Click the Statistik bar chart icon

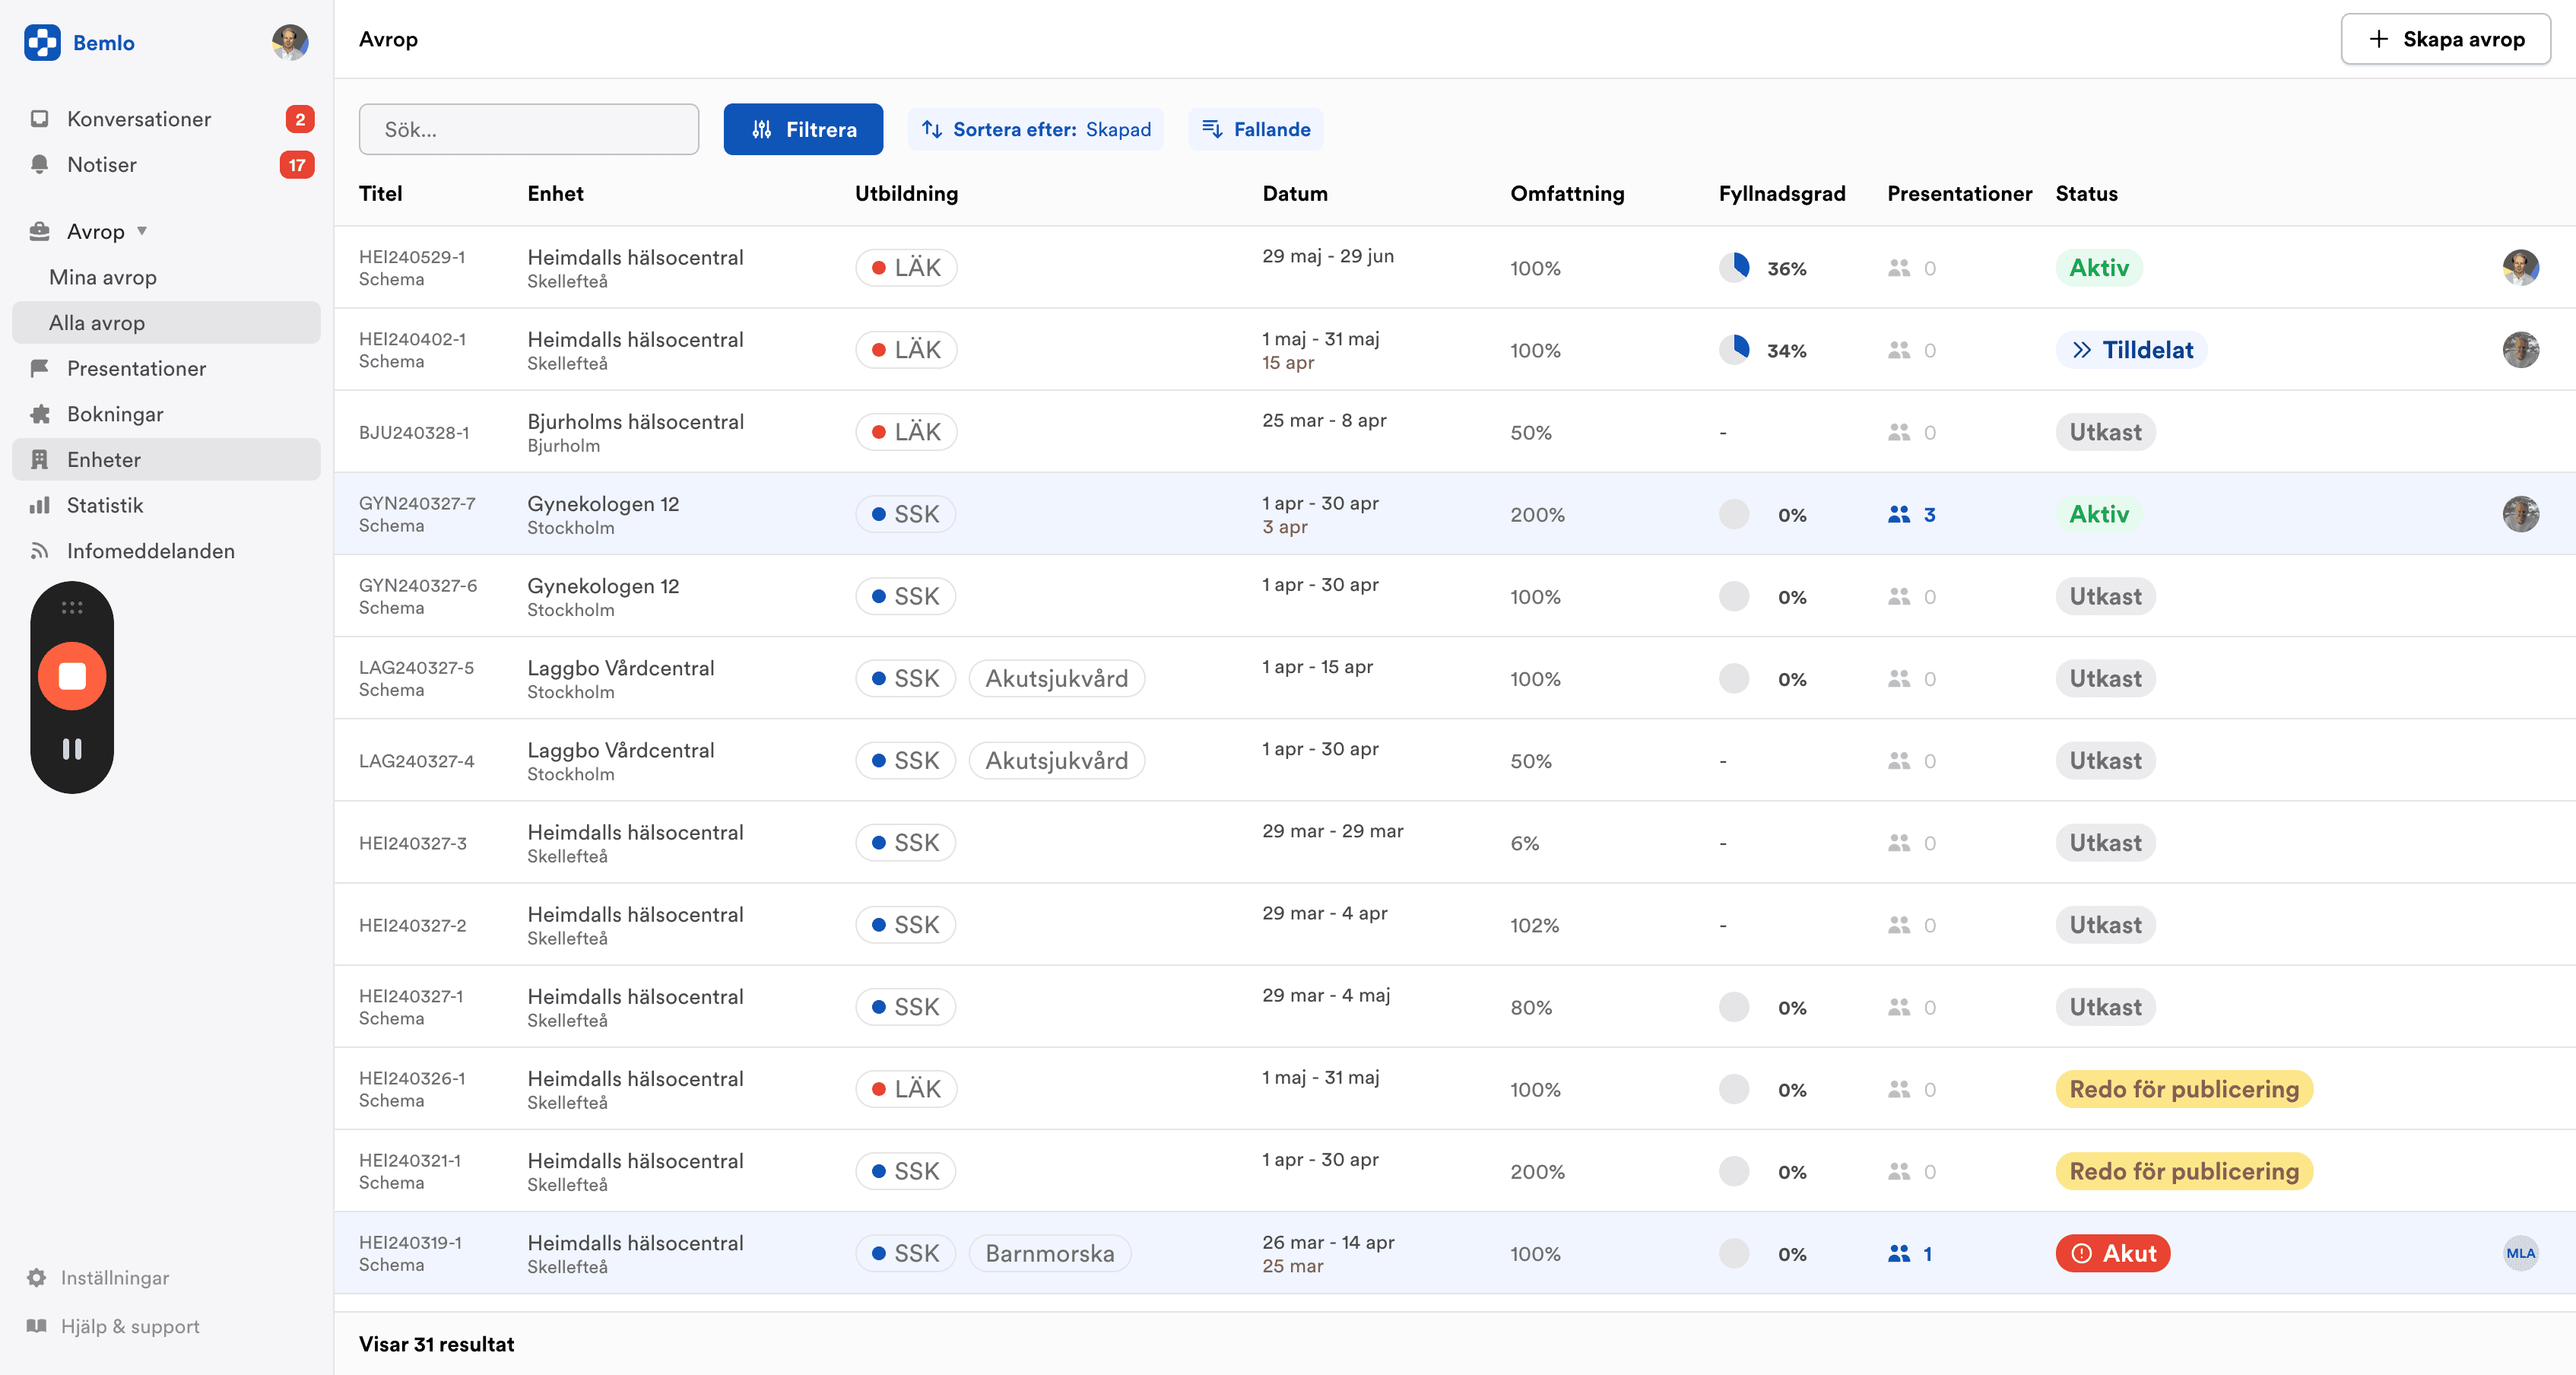click(39, 505)
